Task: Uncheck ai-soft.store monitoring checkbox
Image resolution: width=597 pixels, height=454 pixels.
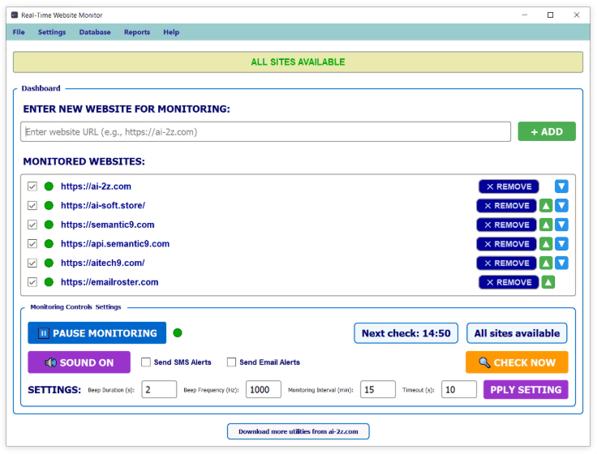Action: (32, 205)
